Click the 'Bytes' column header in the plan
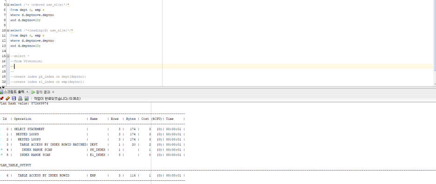Screen dimensions: 436x184 (x=131, y=119)
